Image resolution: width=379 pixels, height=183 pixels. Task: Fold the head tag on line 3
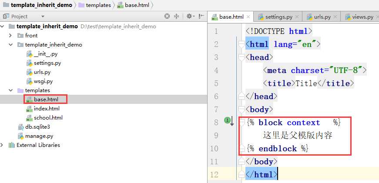pyautogui.click(x=241, y=57)
